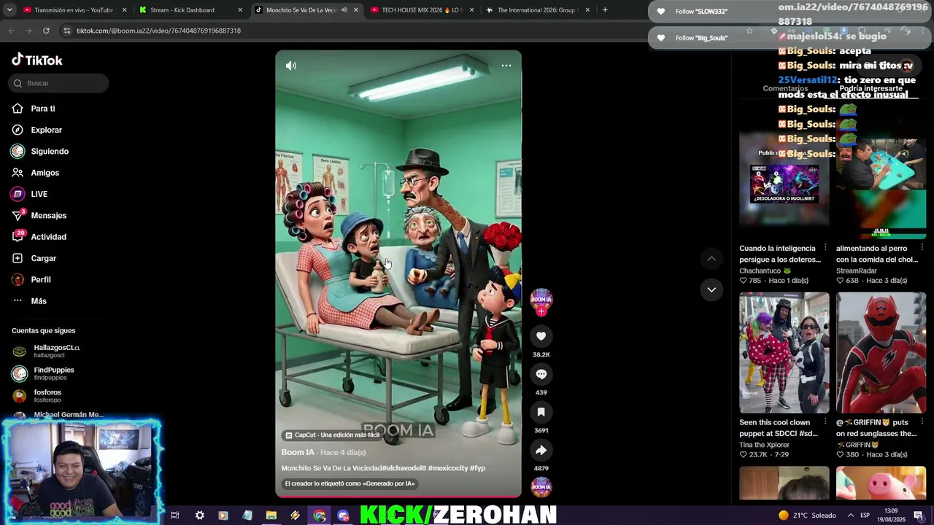The width and height of the screenshot is (934, 525).
Task: Open options for the Cuando la inteligencia video
Action: point(825,248)
